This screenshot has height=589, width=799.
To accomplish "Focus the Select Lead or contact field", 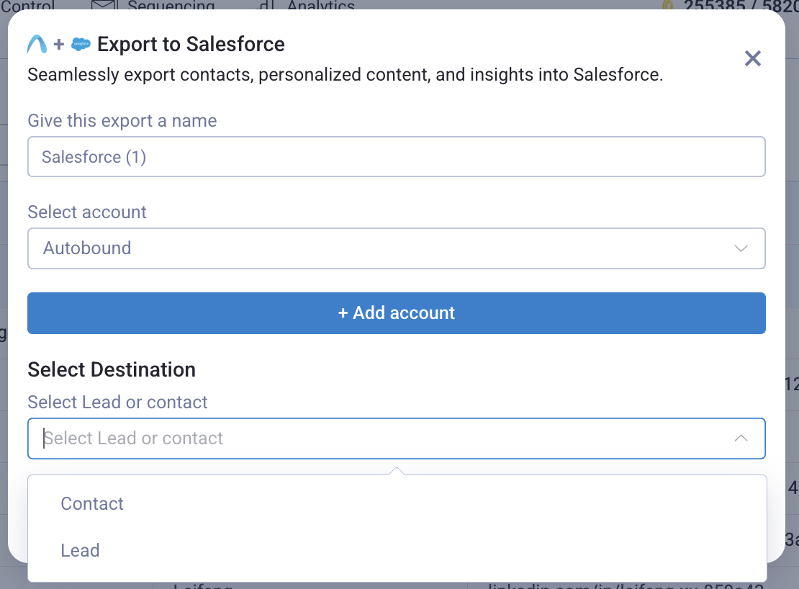I will coord(397,439).
